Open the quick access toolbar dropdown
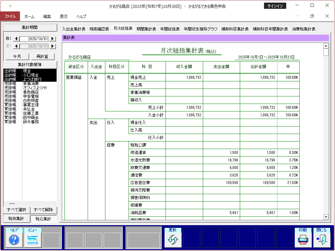335x251 pixels. (10, 6)
